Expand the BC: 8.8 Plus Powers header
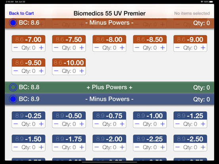219x164 pixels. pyautogui.click(x=109, y=87)
